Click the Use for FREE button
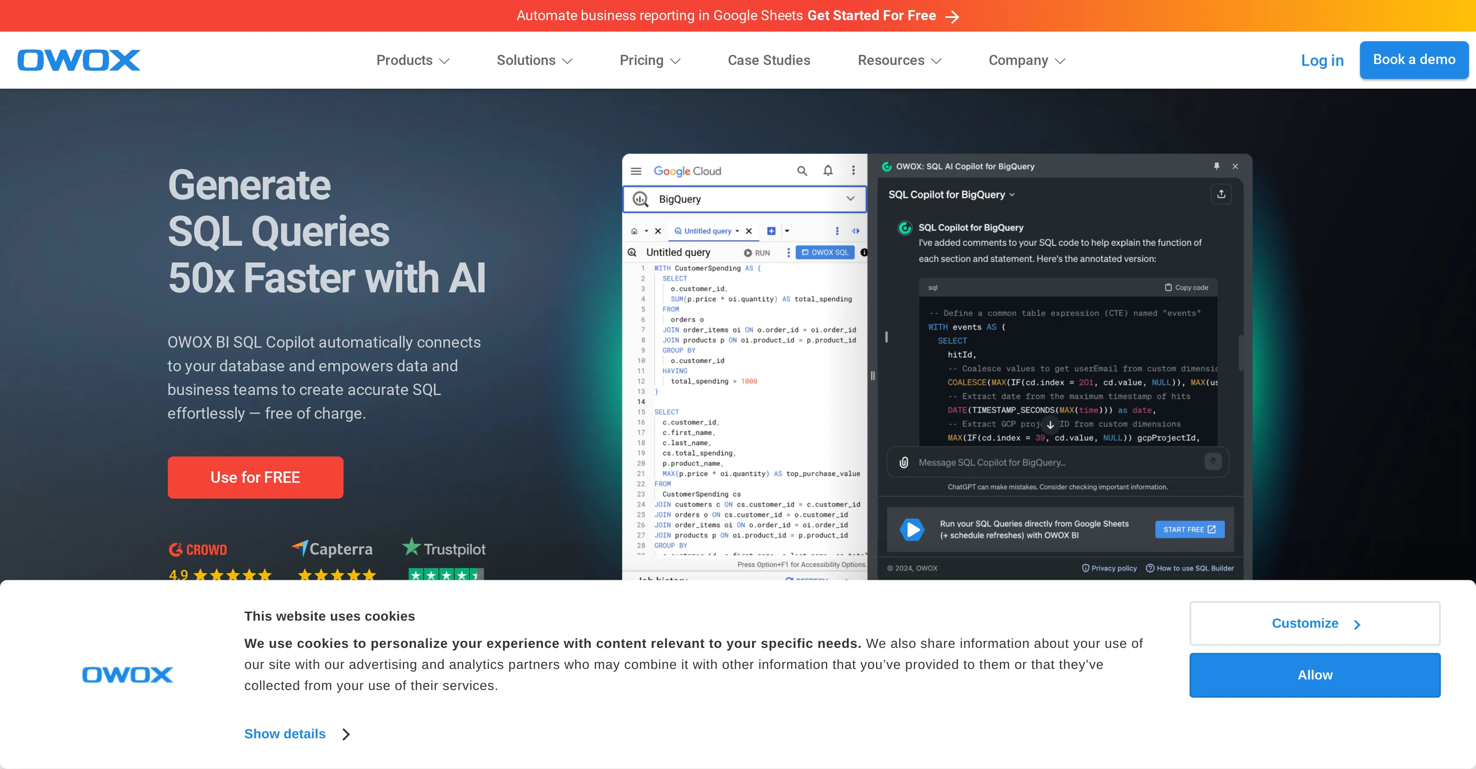The image size is (1476, 769). coord(256,477)
